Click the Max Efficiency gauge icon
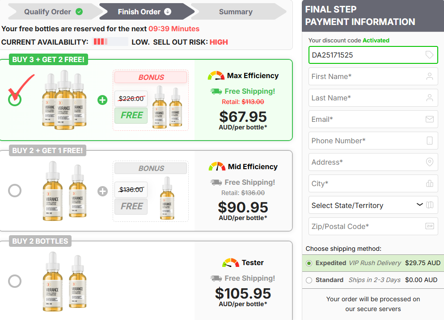This screenshot has width=444, height=320. click(216, 75)
